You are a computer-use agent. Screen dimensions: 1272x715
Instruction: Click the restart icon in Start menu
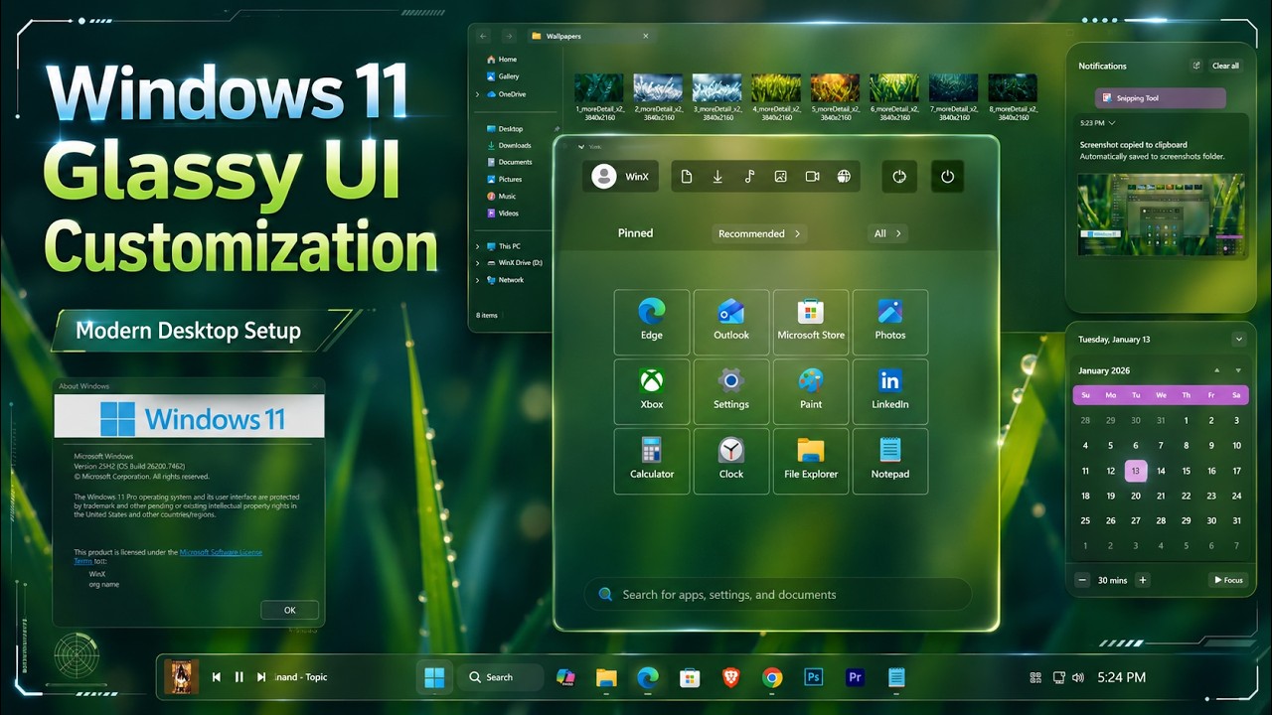pos(899,177)
